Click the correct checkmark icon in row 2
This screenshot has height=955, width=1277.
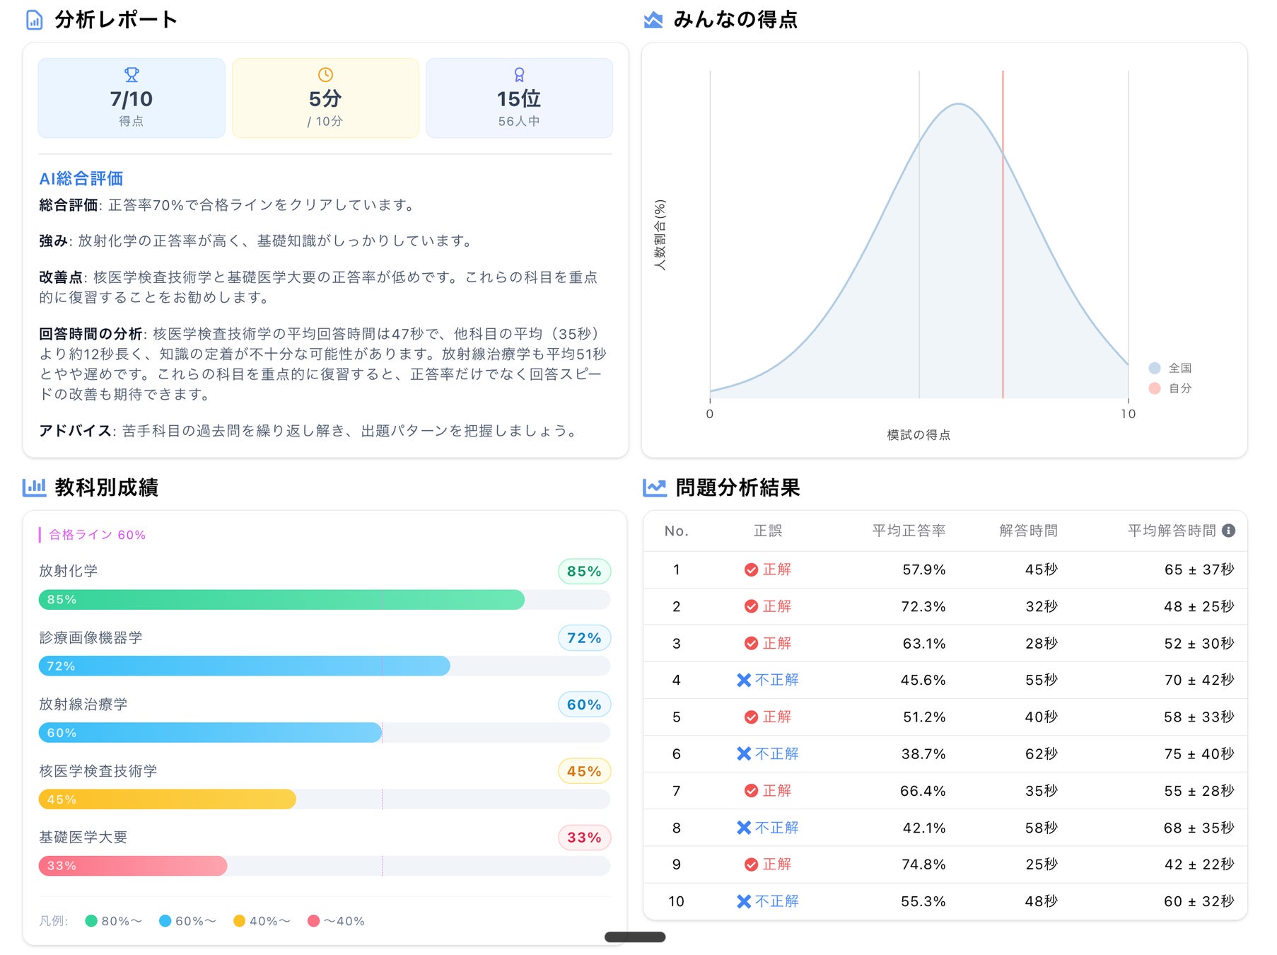(x=751, y=606)
